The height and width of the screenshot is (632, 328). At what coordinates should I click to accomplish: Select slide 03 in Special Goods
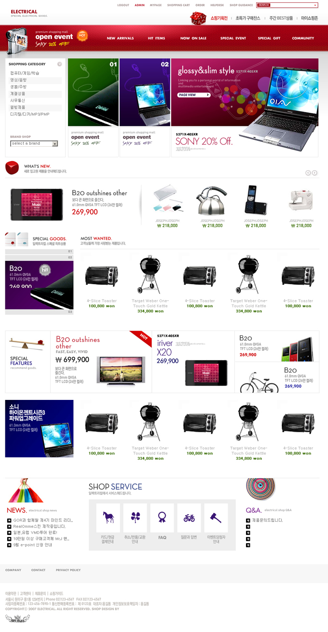point(39,312)
